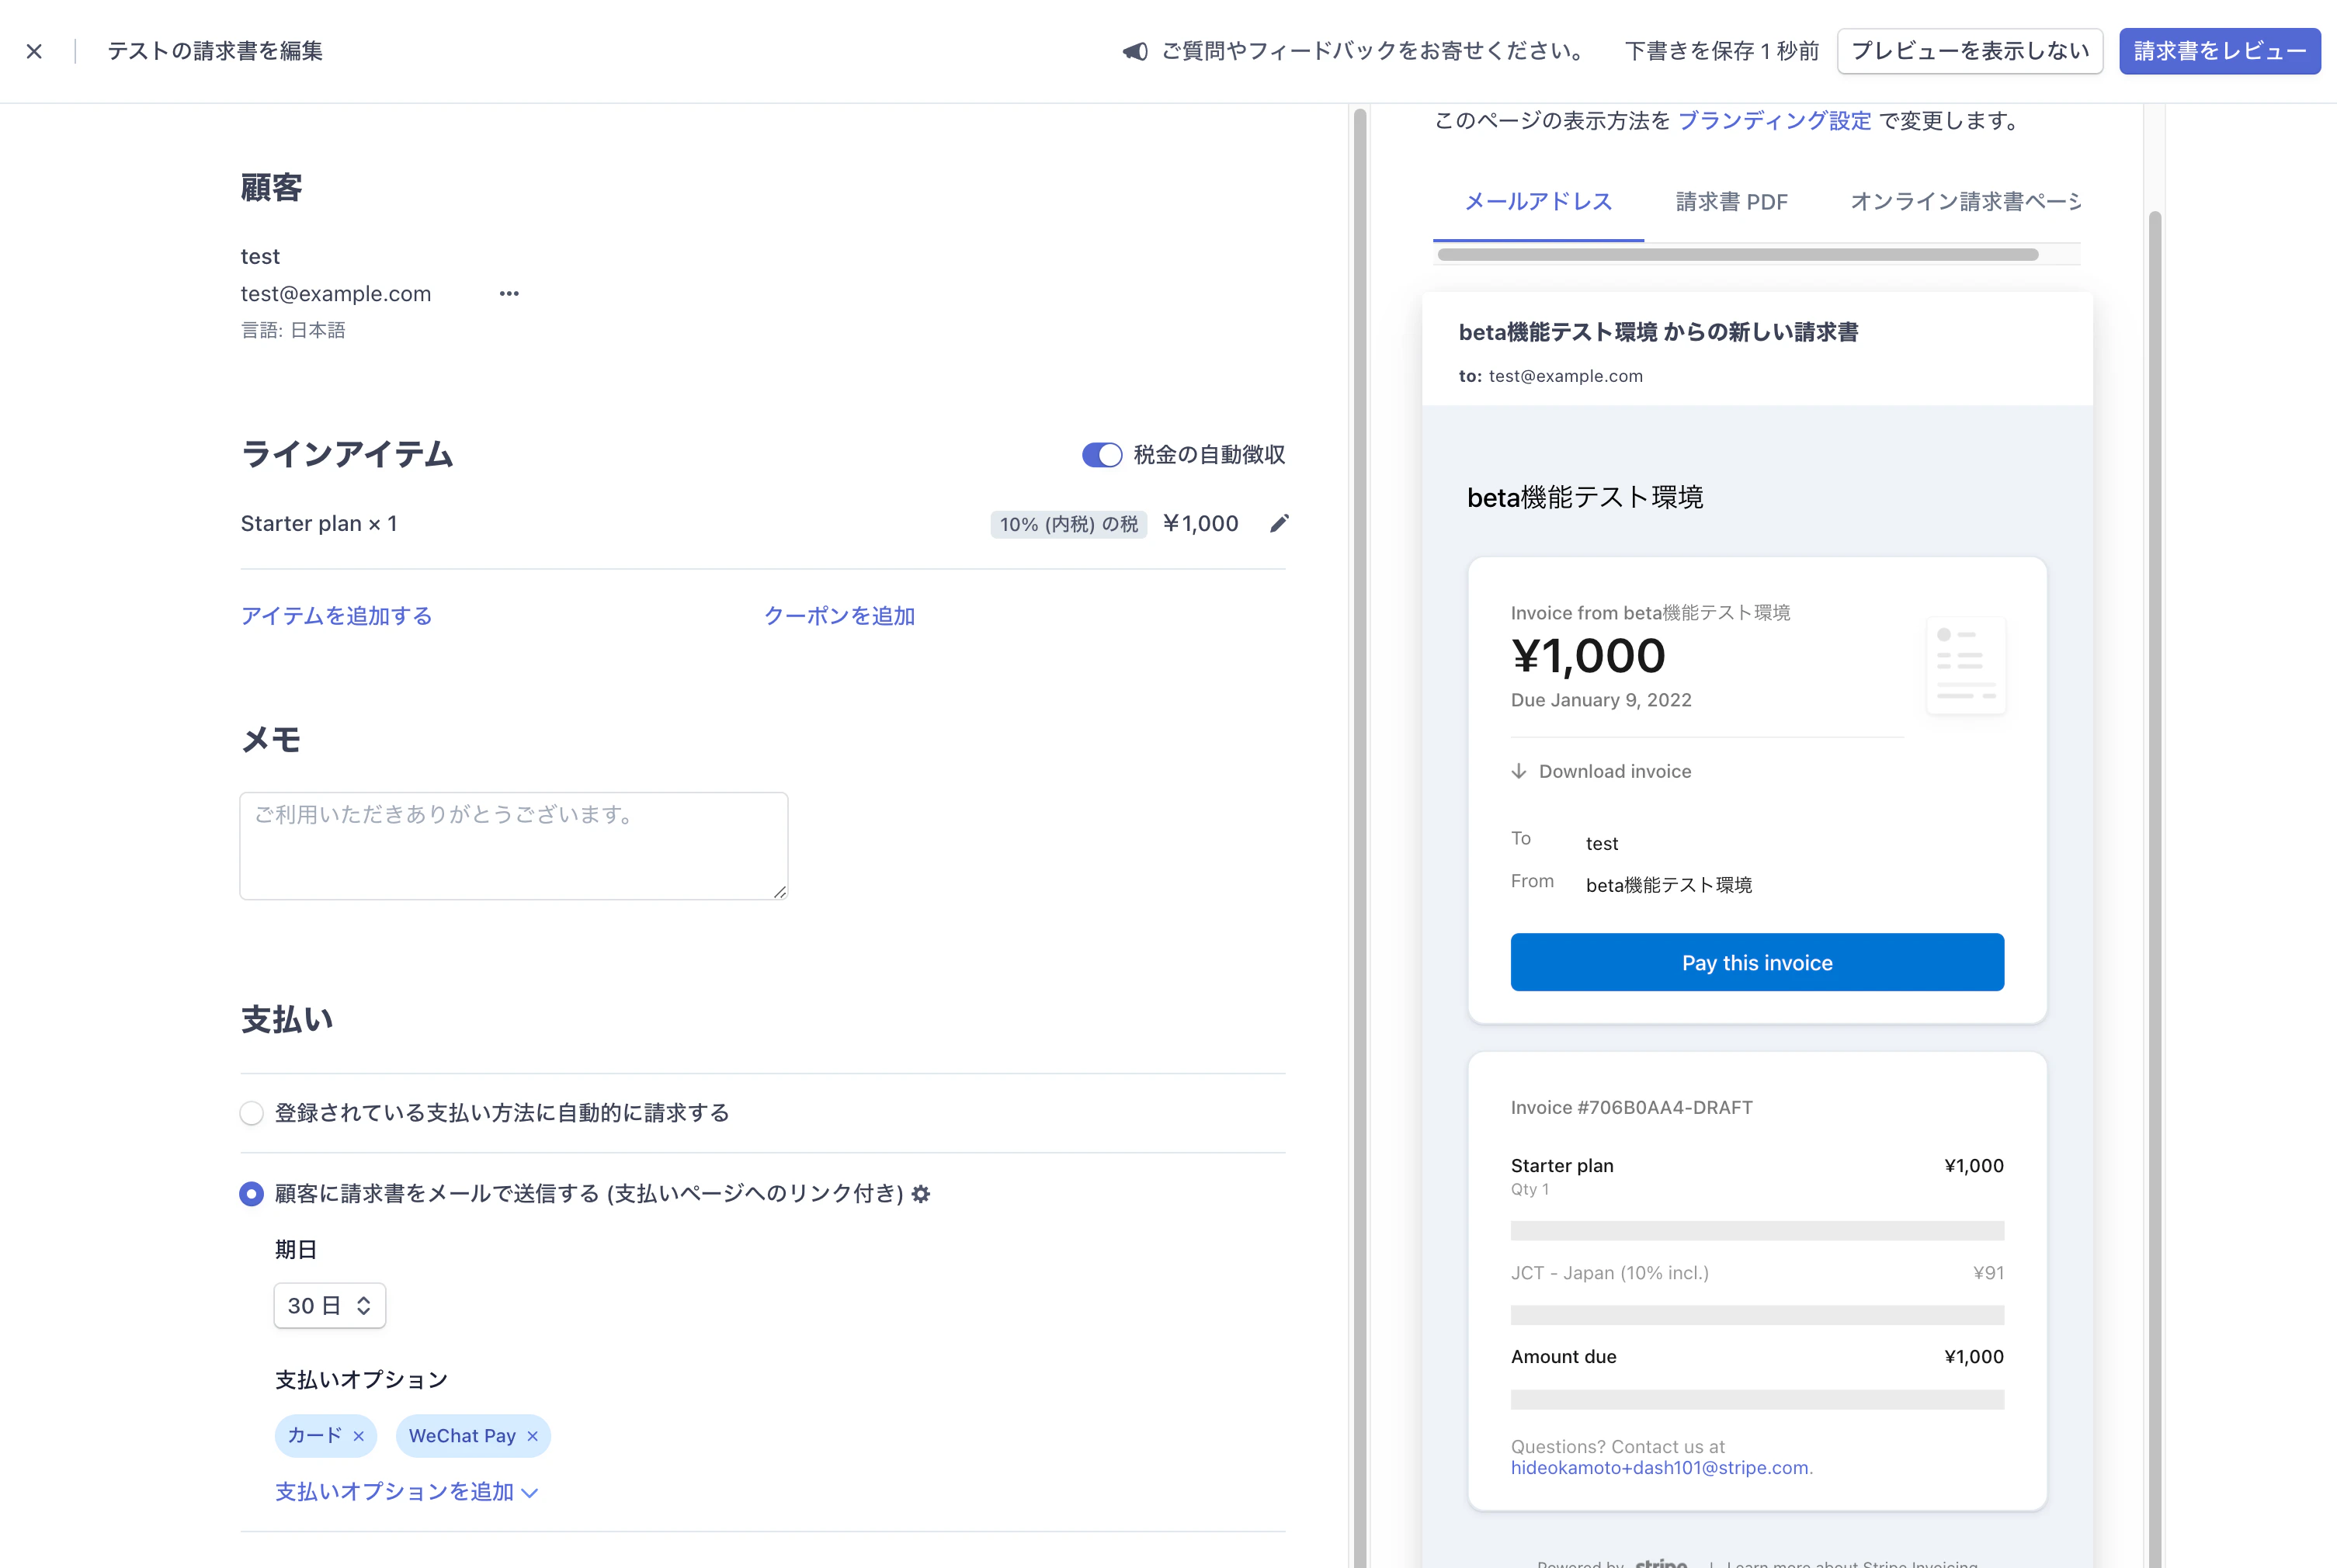Open payment page settings gear icon

tap(921, 1193)
